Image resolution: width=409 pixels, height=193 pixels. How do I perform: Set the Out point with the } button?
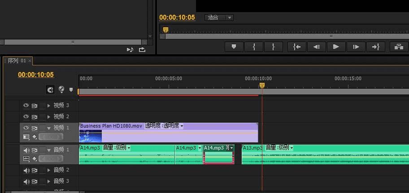274,47
